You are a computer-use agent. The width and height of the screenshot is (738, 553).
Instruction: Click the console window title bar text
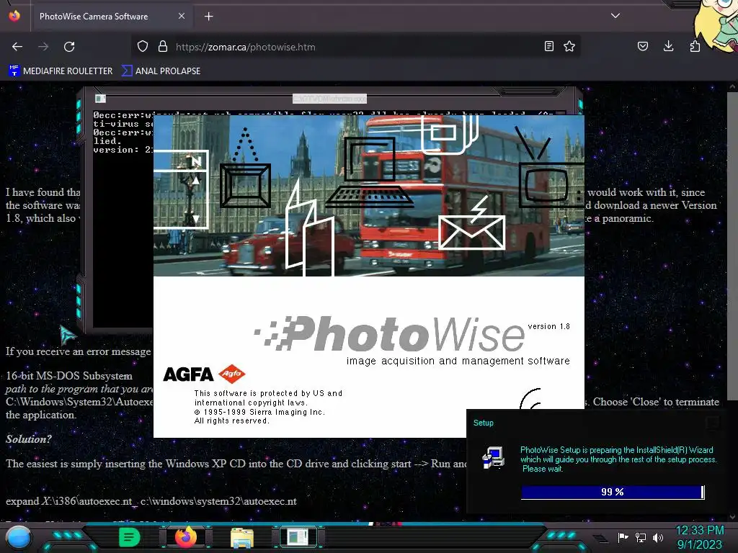(329, 98)
